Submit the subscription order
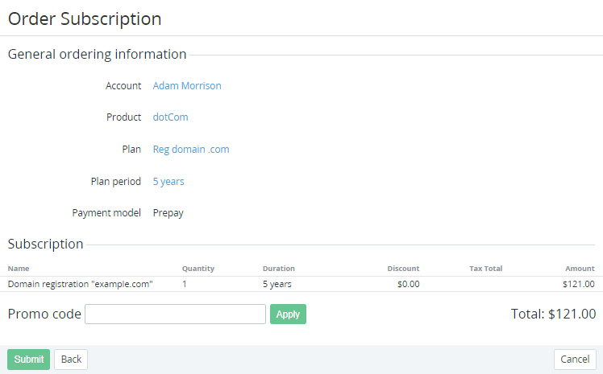 point(28,360)
